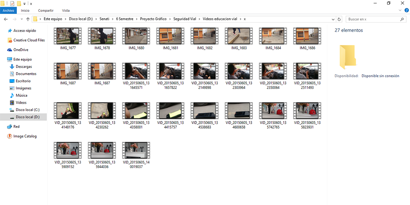Click the magnifying glass search icon
The image size is (410, 205).
click(402, 19)
